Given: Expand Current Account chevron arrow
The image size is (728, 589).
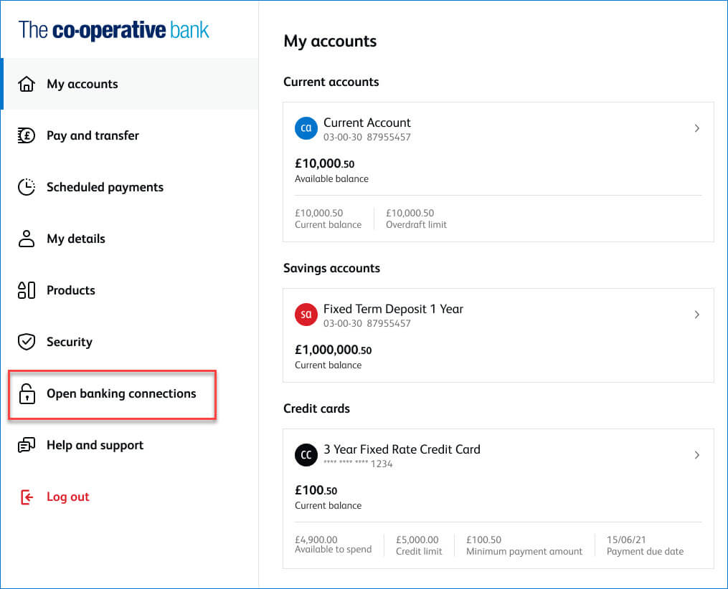Looking at the screenshot, I should click(x=697, y=128).
